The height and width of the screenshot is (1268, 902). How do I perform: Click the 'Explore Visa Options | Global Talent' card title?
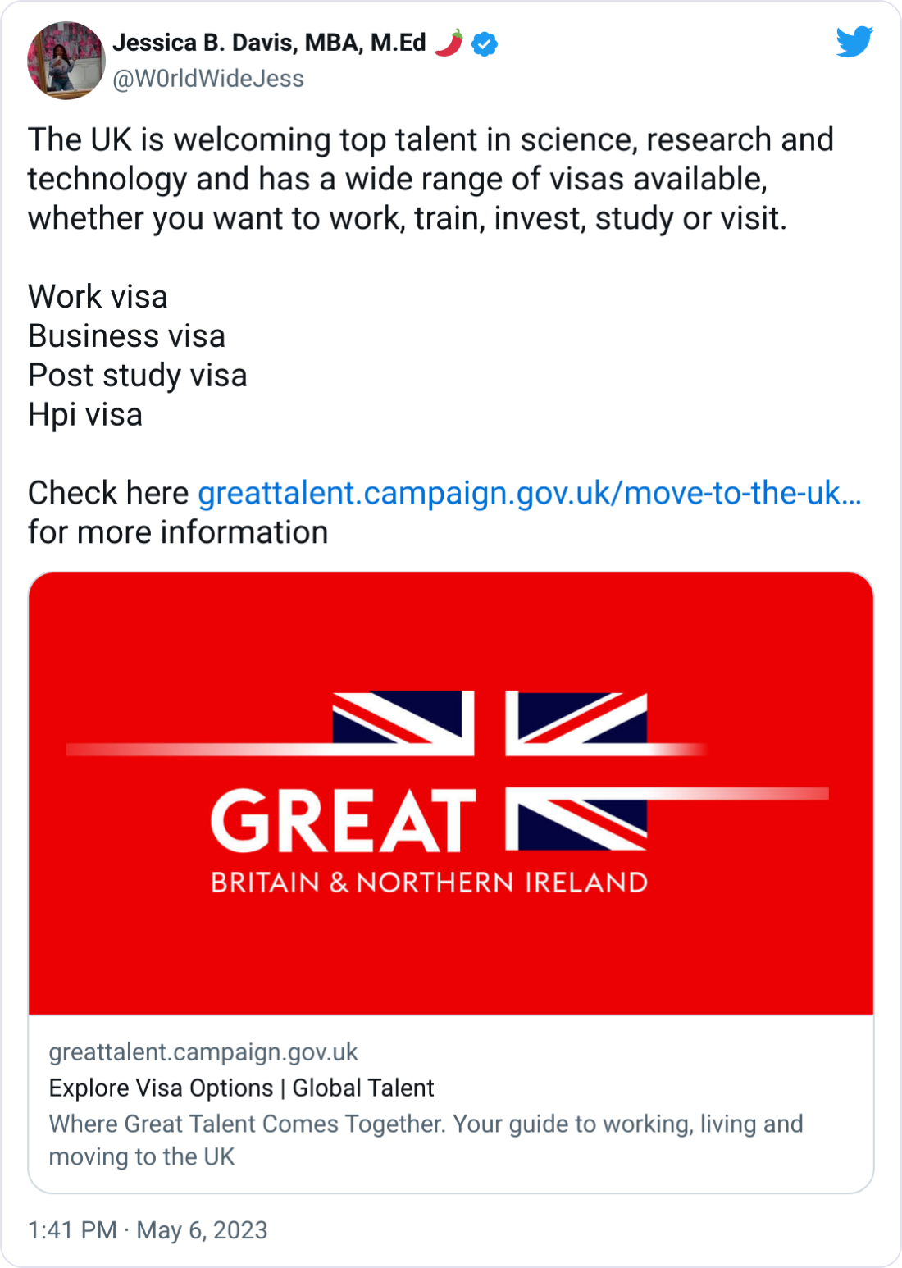(241, 1088)
